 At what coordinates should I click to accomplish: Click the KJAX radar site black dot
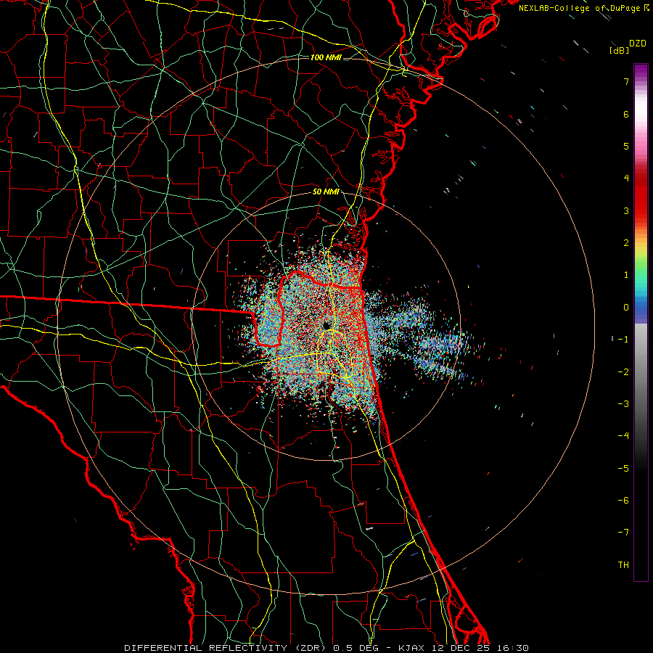click(x=327, y=325)
